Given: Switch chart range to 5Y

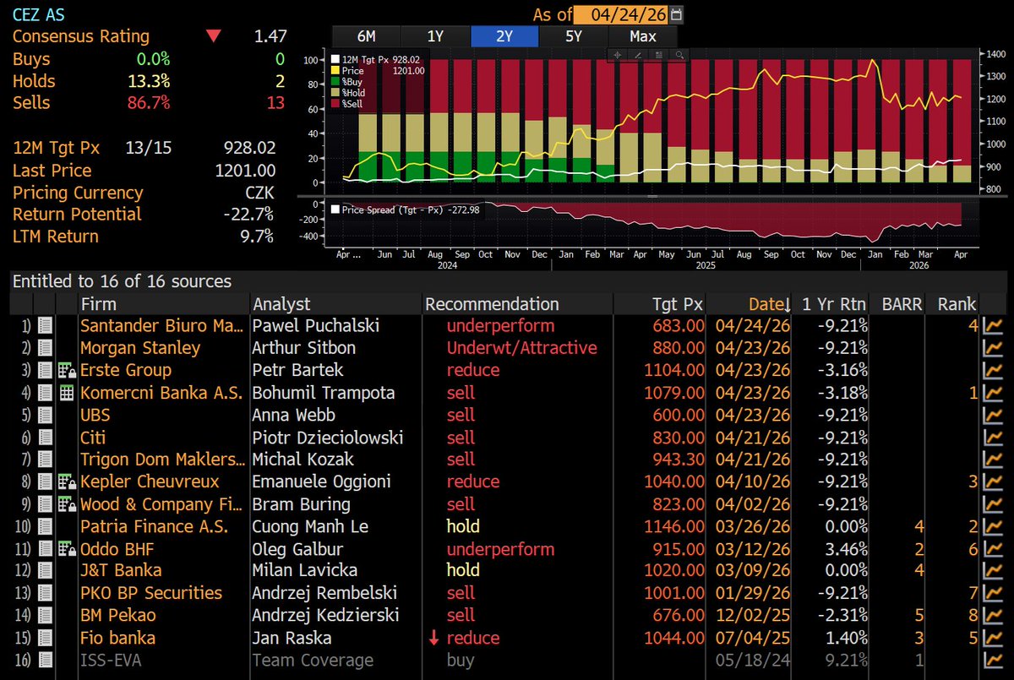Looking at the screenshot, I should click(x=573, y=36).
